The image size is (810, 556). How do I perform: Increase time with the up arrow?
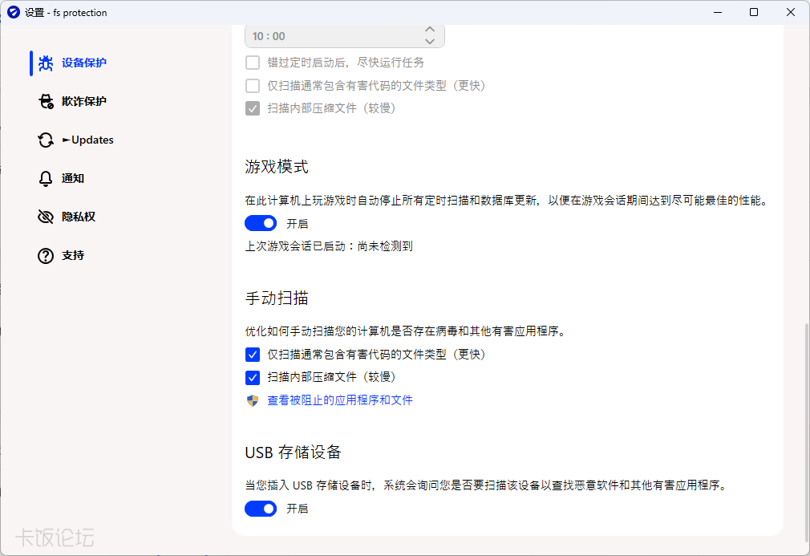point(430,30)
